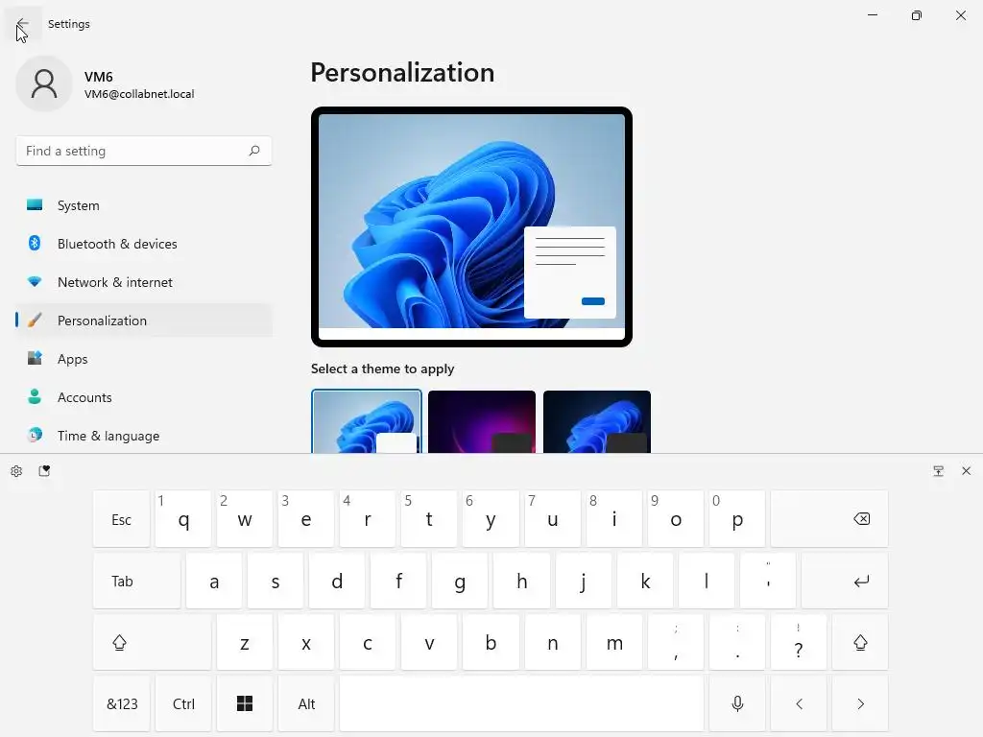Close the touch keyboard
Image resolution: width=983 pixels, height=737 pixels.
click(966, 470)
